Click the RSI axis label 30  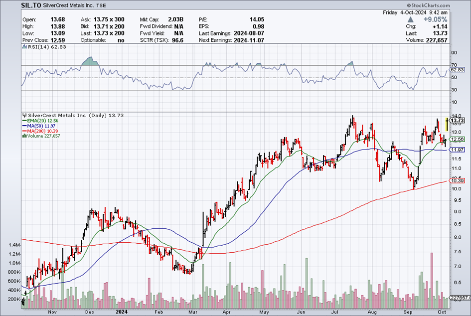[454, 90]
